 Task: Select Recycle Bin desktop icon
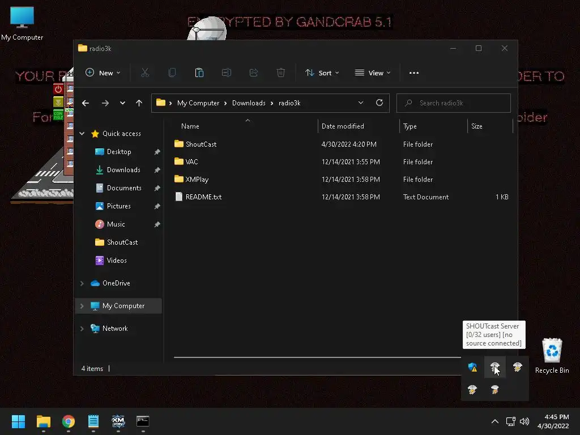coord(552,356)
